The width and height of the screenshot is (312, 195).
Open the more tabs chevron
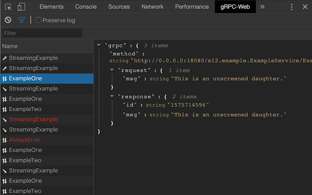coord(262,7)
